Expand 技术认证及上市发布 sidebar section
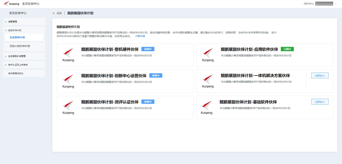 tap(24, 64)
